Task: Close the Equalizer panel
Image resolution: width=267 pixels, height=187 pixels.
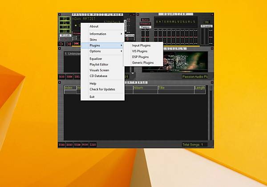Action: [x=212, y=15]
